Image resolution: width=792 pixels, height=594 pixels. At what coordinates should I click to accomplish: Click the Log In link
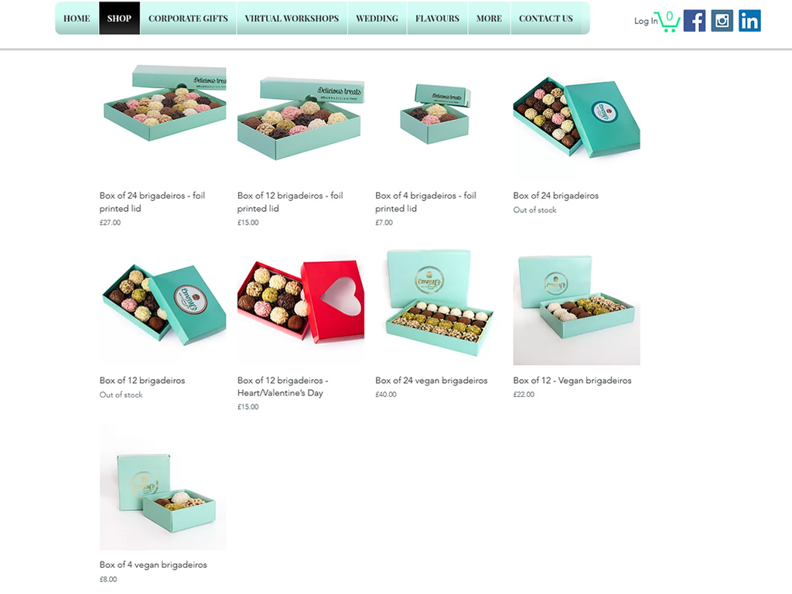(646, 21)
